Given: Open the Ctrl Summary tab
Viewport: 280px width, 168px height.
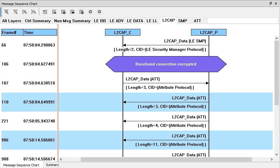Looking at the screenshot, I should coord(38,21).
